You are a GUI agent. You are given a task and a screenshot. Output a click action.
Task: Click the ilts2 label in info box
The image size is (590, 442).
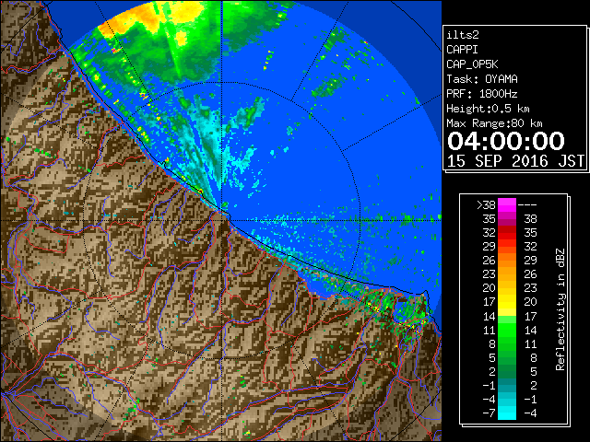coord(463,35)
